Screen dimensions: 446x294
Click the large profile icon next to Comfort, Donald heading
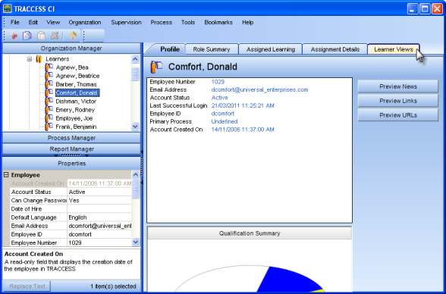pyautogui.click(x=156, y=67)
